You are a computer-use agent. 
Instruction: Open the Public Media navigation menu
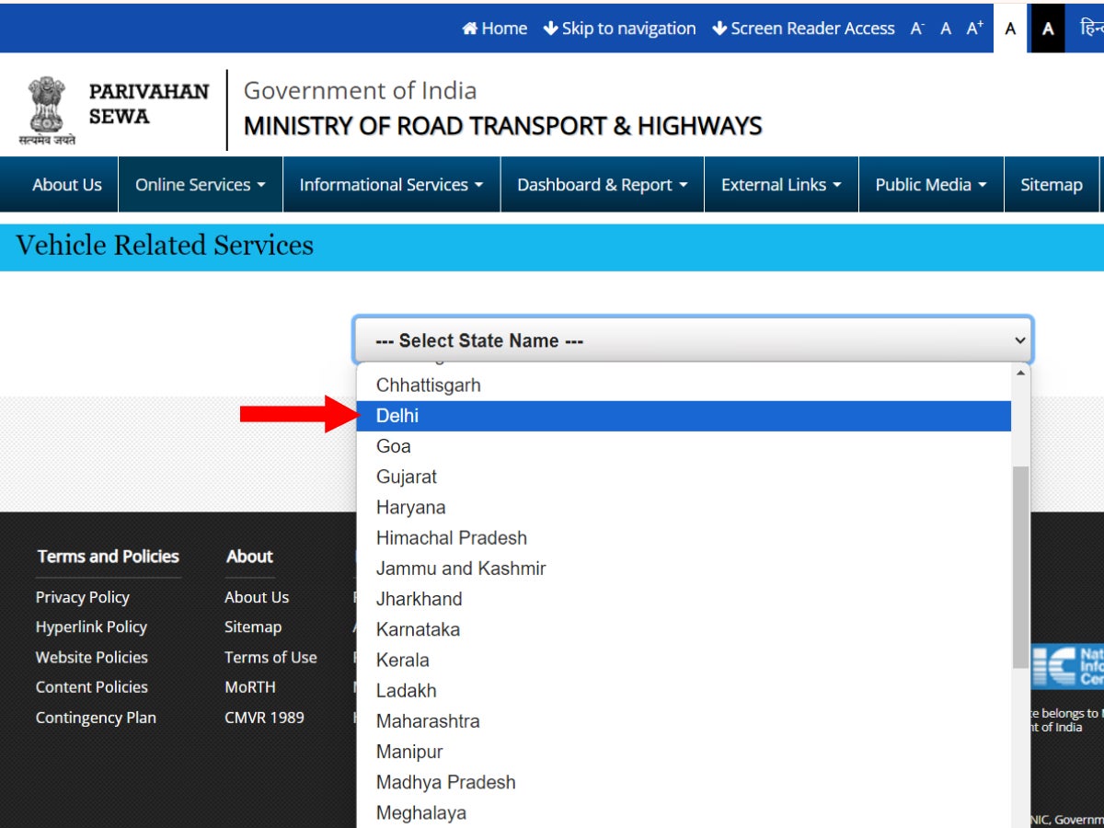tap(930, 184)
